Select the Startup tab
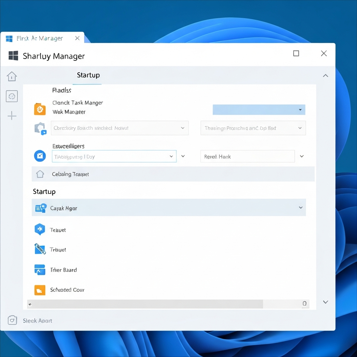Screen dimensions: 357x357 click(88, 75)
